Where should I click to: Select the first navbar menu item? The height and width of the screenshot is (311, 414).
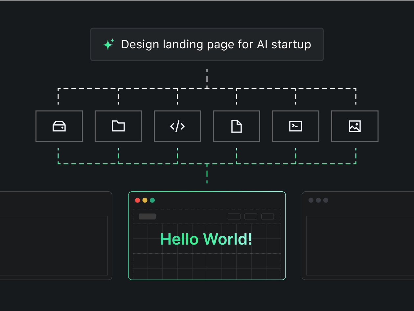[x=234, y=216]
